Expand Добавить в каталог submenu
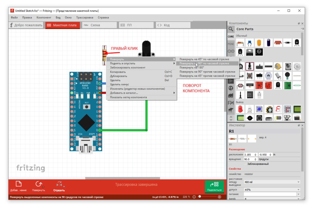This screenshot has width=313, height=207. (x=142, y=93)
